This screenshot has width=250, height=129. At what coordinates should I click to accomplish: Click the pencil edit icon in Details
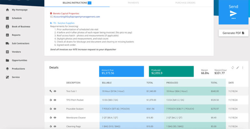click(x=238, y=68)
